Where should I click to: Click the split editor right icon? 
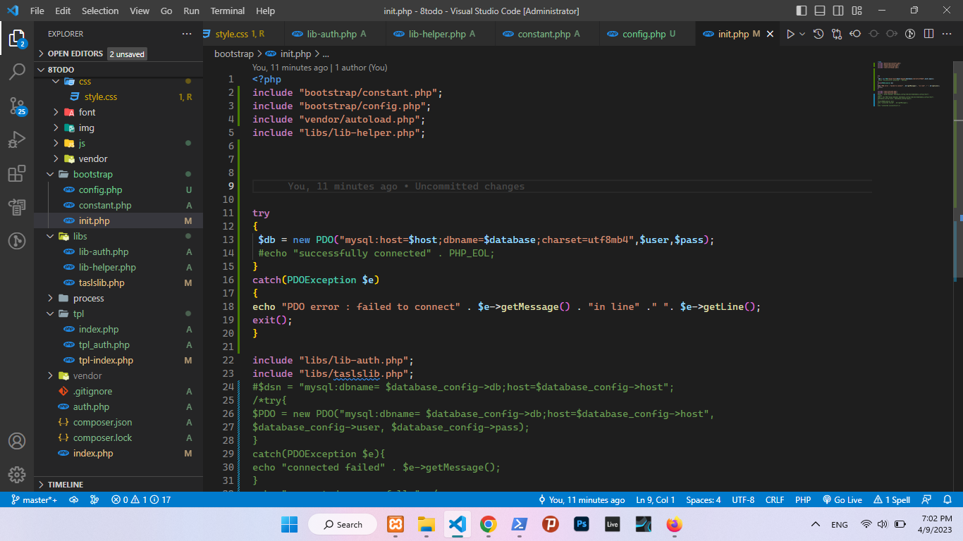(928, 34)
